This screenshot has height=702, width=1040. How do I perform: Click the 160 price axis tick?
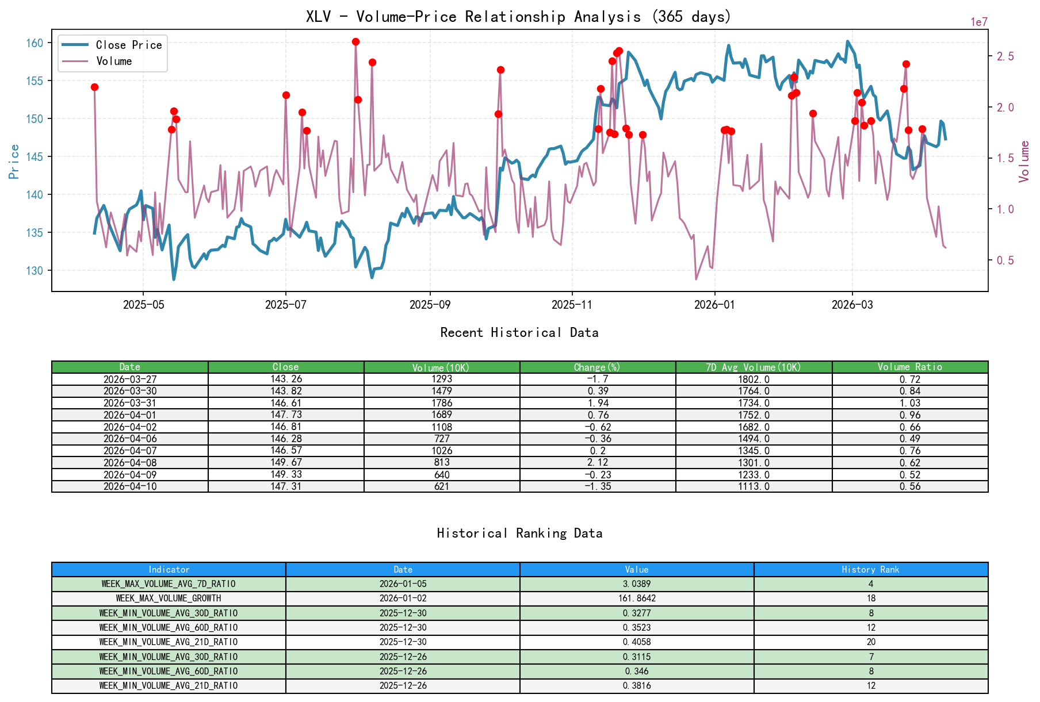[x=35, y=43]
